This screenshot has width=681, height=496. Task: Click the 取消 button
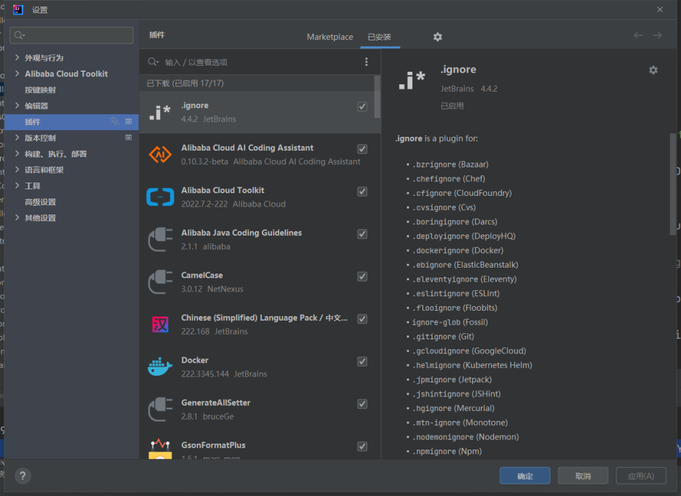tap(583, 476)
